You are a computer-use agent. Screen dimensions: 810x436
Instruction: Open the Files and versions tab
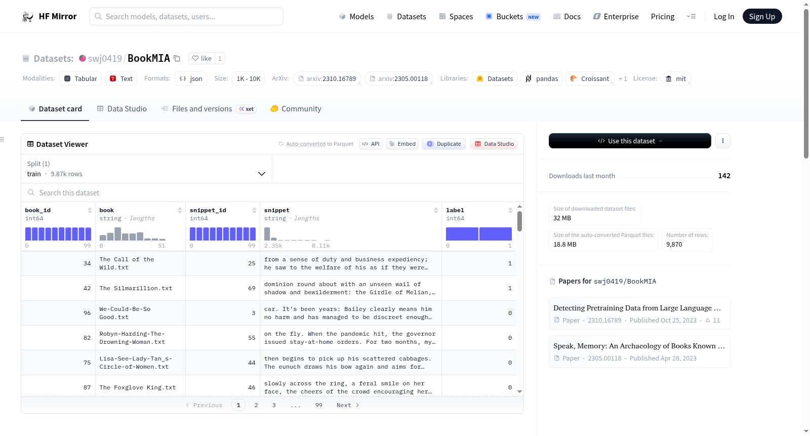pyautogui.click(x=209, y=109)
